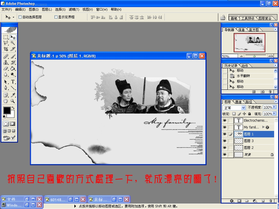
Task: Enable Auto Select Layer checkbox
Action: click(x=20, y=17)
